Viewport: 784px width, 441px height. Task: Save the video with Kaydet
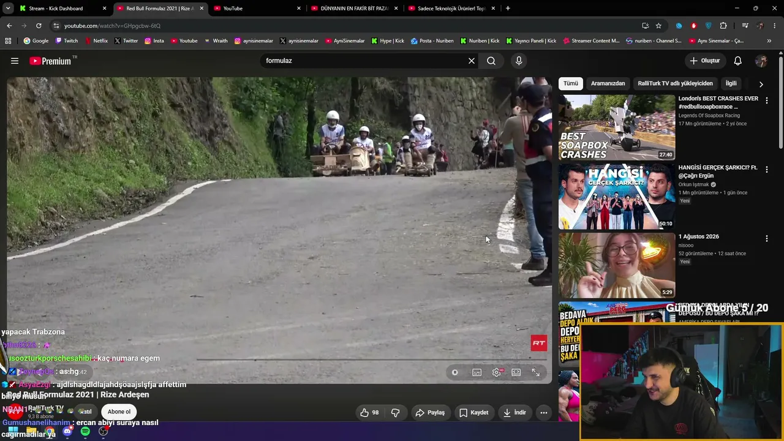click(473, 413)
